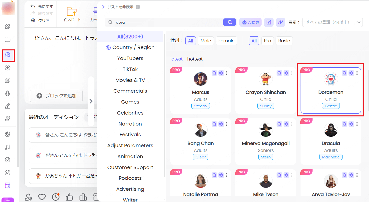
Task: Open the Movies & TV category
Action: click(130, 80)
